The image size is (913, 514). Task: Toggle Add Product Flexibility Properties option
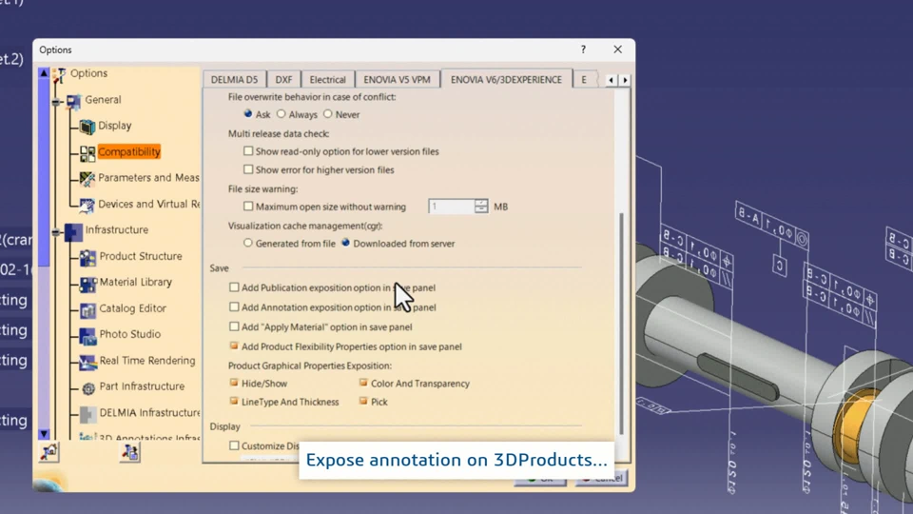(x=234, y=346)
